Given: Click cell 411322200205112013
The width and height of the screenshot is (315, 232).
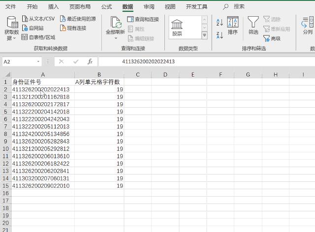Looking at the screenshot, I should point(43,126).
